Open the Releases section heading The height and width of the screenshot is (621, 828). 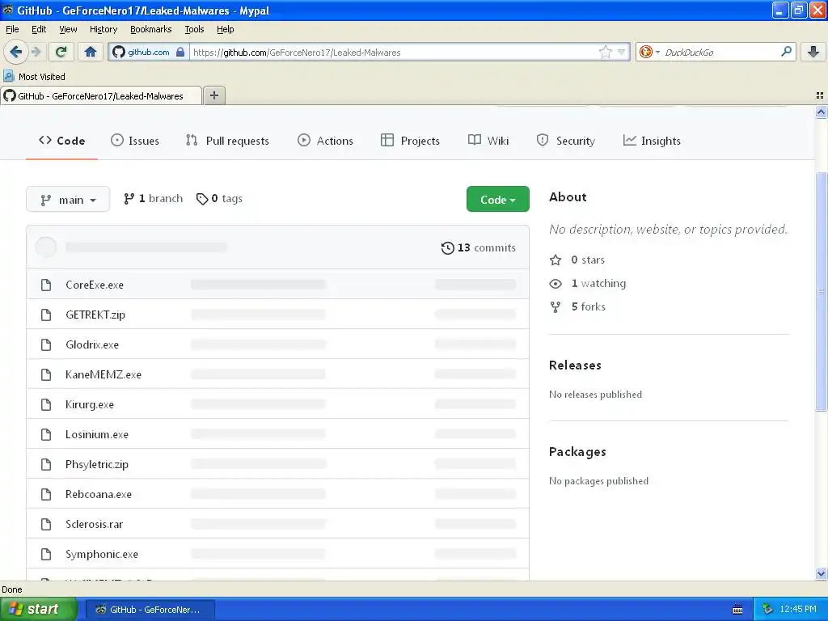tap(575, 365)
